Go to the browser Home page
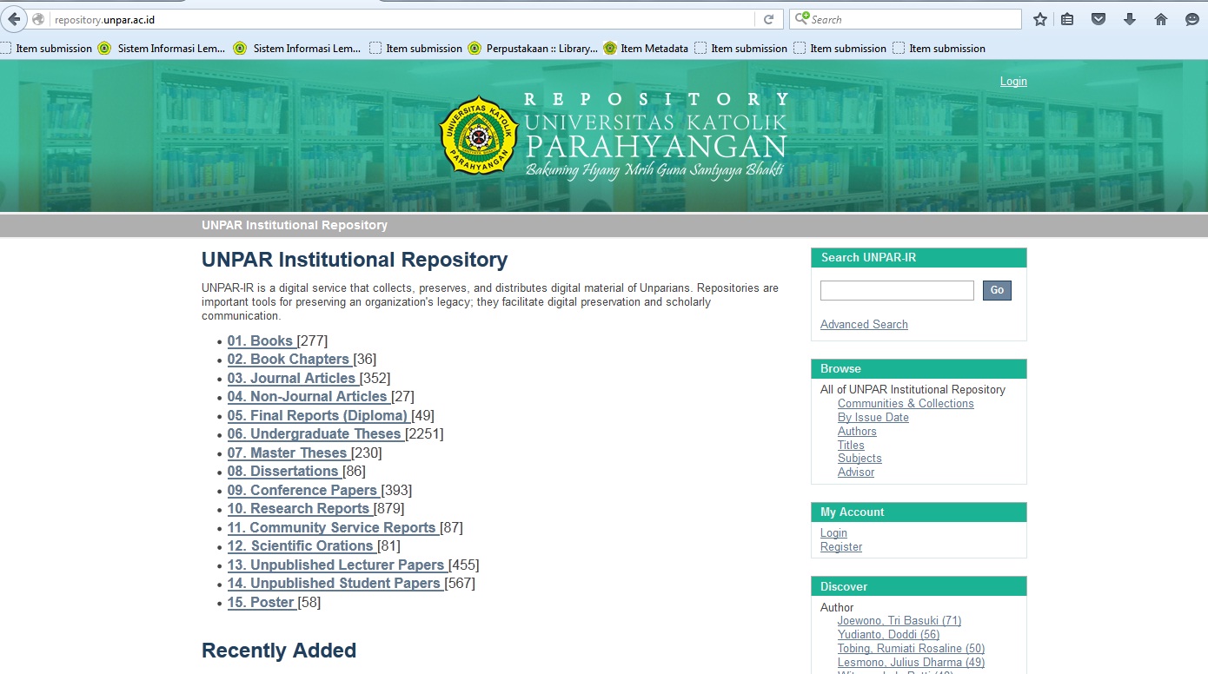This screenshot has height=674, width=1208. coord(1159,18)
